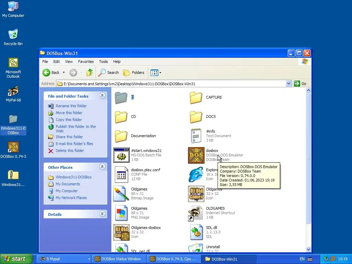Screen dimensions: 352x264
Task: Click the address bar path field
Action: [x=171, y=84]
